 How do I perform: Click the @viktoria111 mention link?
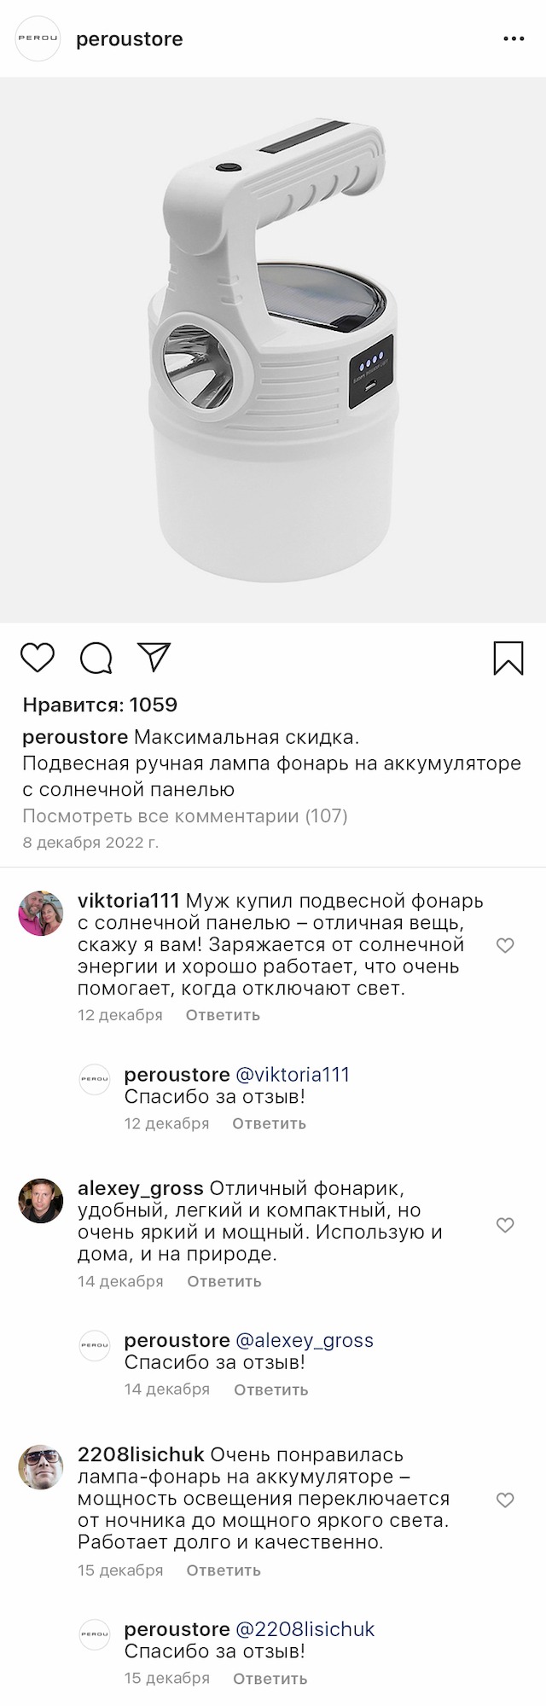coord(293,1075)
